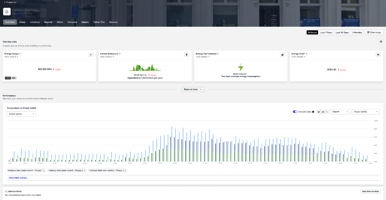Image resolution: width=386 pixels, height=200 pixels.
Task: Switch Energy Usage unit to Ah
Action: (14, 78)
